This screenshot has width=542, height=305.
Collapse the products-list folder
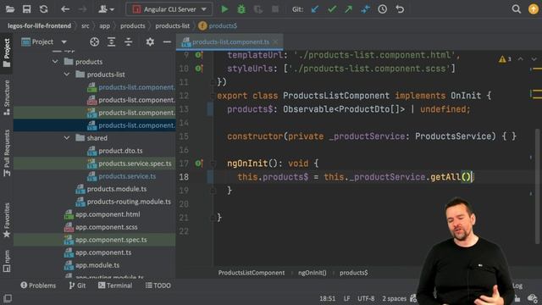(x=66, y=75)
